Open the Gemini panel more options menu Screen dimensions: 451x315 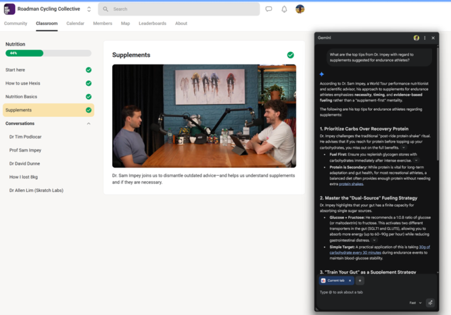pos(425,38)
